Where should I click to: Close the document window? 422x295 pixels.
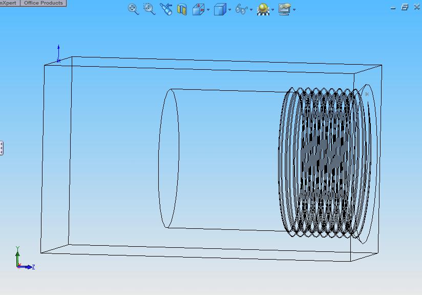[x=417, y=7]
